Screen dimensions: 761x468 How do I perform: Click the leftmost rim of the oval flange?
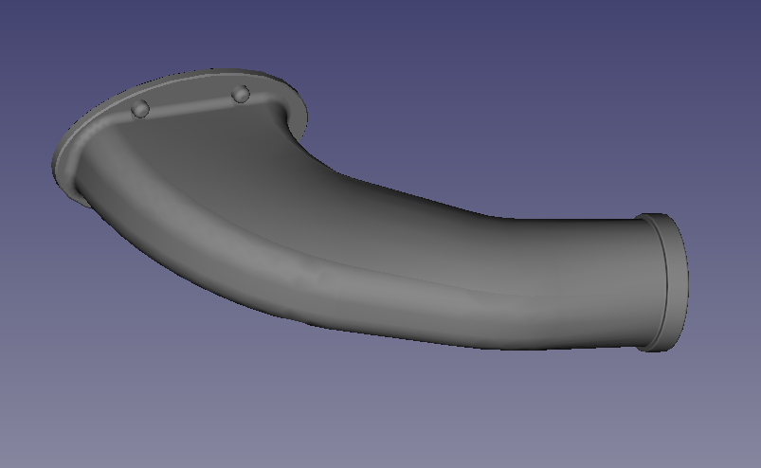click(59, 161)
